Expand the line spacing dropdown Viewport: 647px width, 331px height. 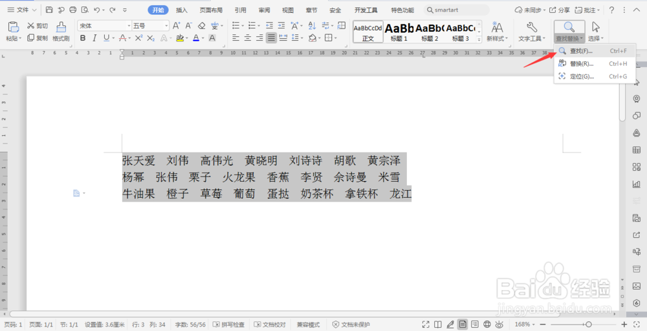tap(302, 38)
